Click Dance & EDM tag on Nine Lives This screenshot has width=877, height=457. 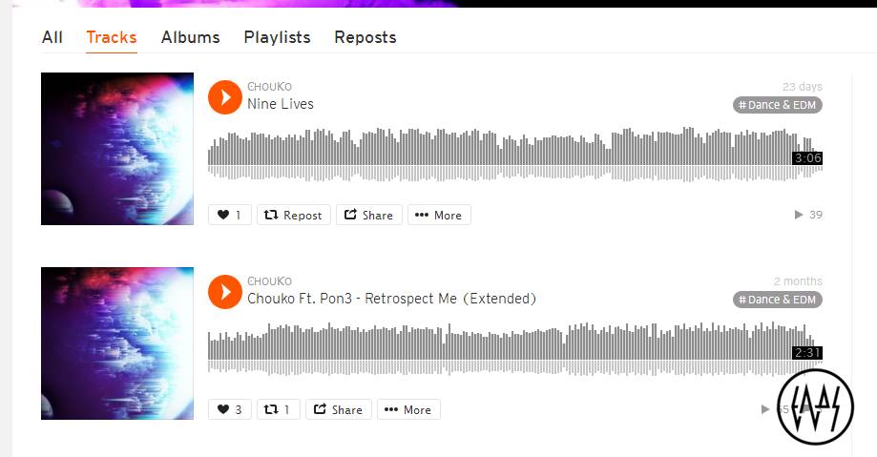[778, 105]
